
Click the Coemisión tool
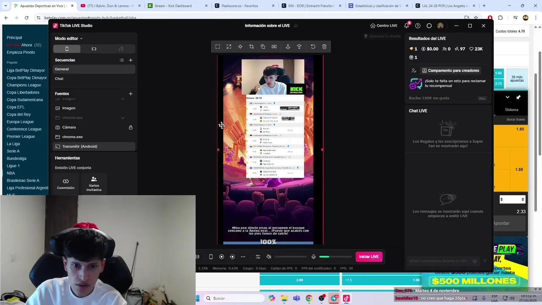click(x=66, y=183)
